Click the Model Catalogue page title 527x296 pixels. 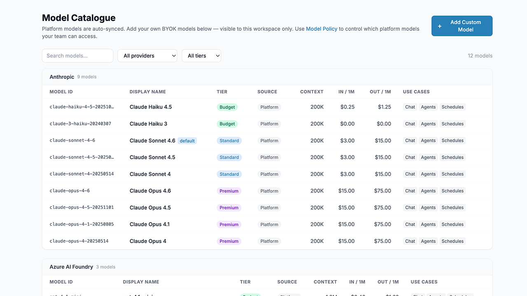(x=79, y=18)
